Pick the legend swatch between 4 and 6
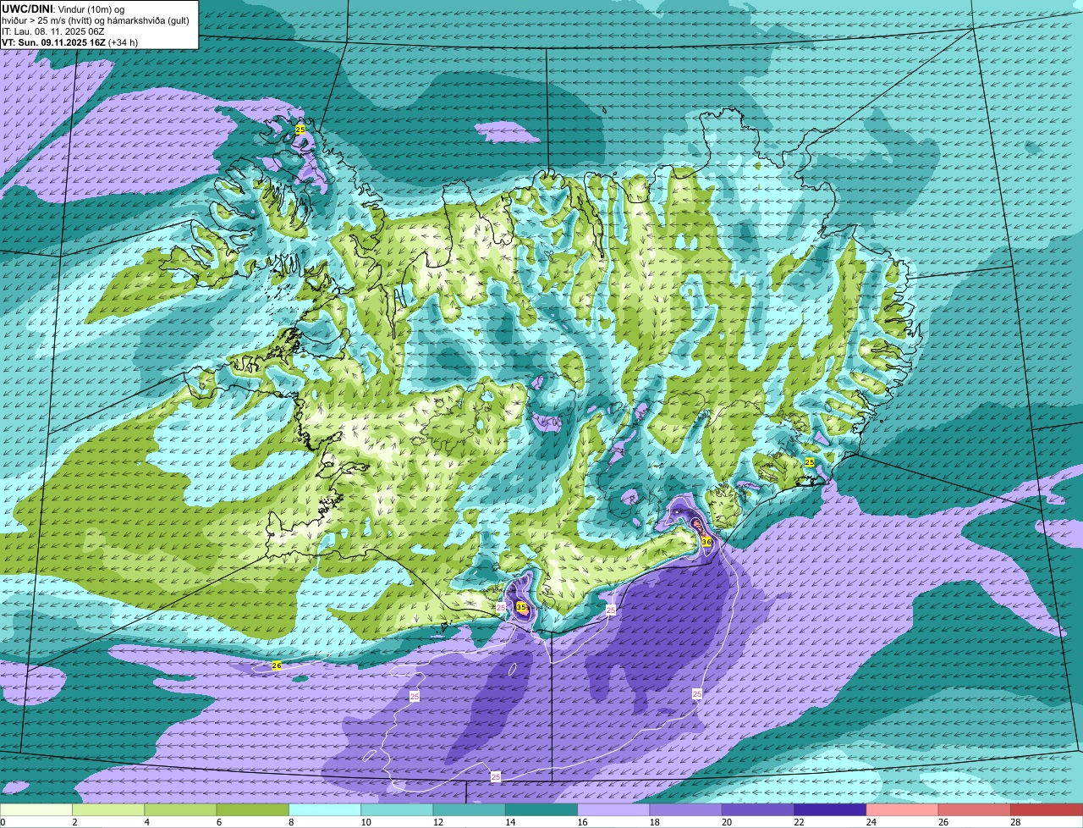 point(180,810)
